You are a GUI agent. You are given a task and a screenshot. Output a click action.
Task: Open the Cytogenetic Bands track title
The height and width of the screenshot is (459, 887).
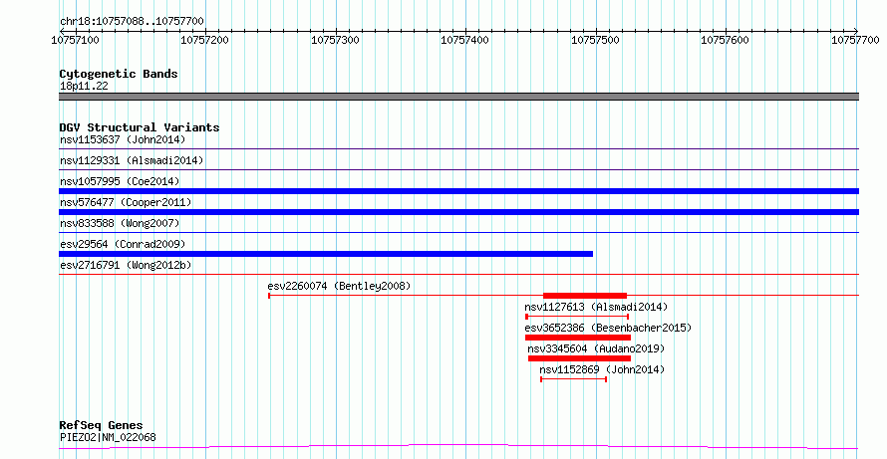tap(119, 74)
